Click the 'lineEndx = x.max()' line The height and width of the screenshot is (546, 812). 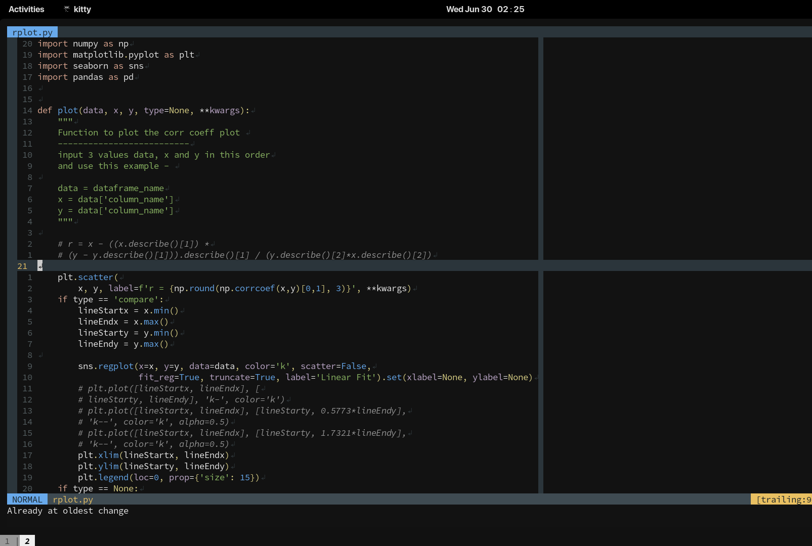123,322
